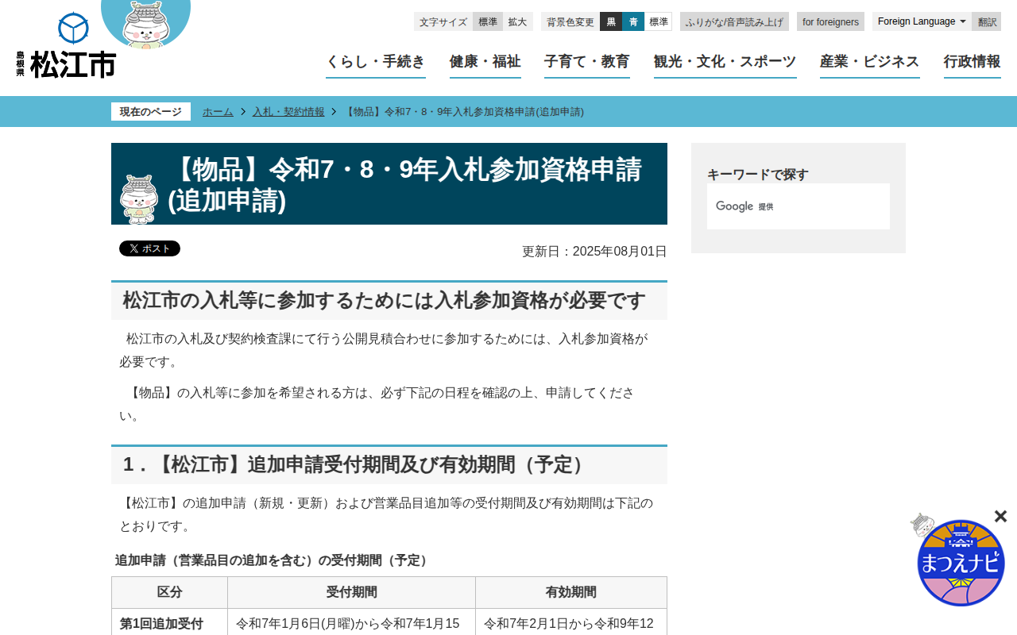The width and height of the screenshot is (1017, 635).
Task: Click the キーワードで探す label
Action: point(758,174)
